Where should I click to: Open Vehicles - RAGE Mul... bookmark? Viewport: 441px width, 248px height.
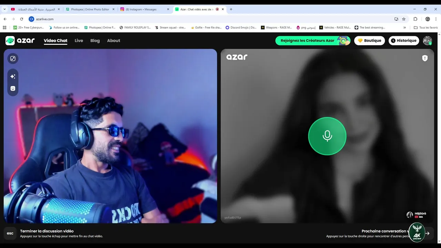click(x=335, y=28)
